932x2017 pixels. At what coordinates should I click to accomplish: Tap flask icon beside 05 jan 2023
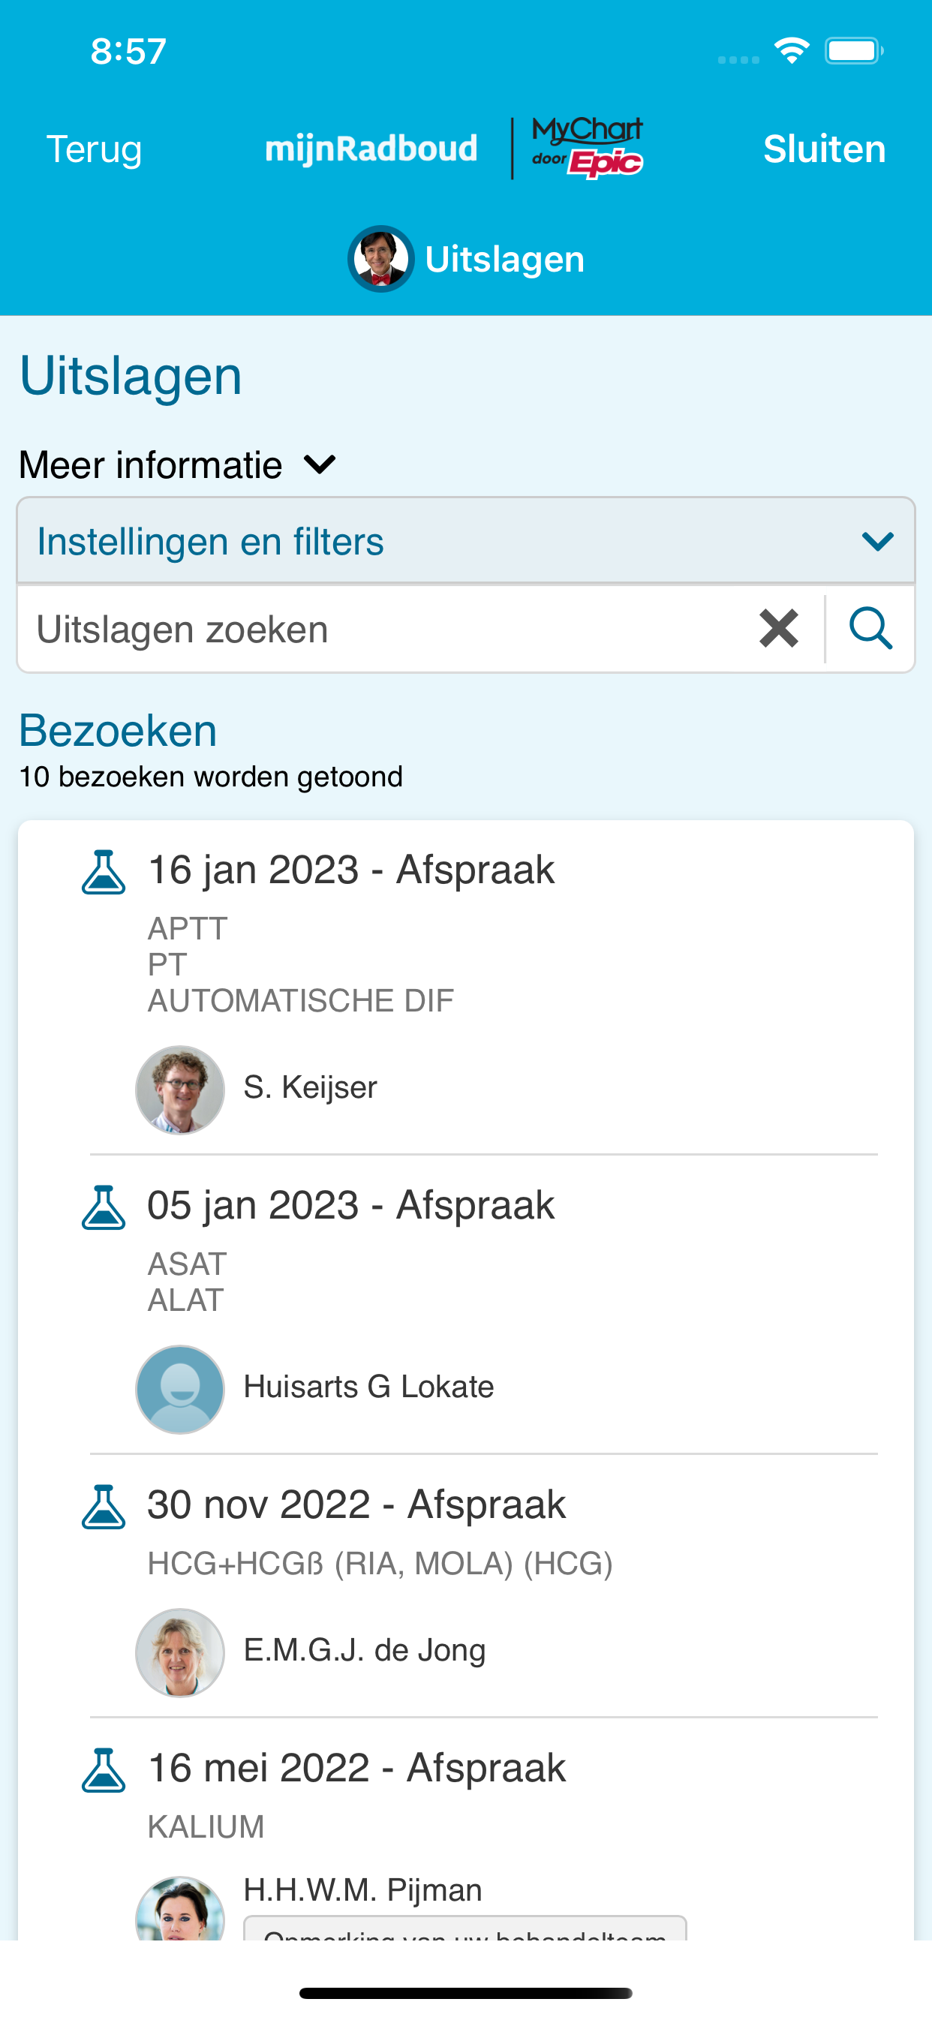(x=104, y=1207)
